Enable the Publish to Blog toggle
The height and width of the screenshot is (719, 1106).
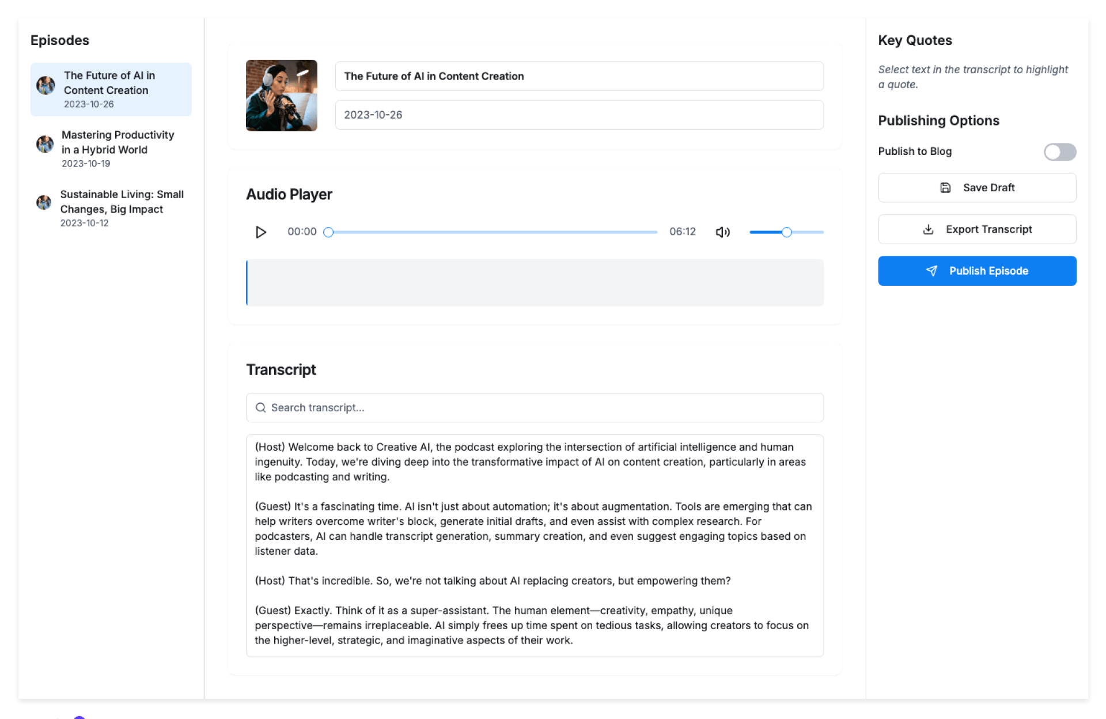point(1059,152)
